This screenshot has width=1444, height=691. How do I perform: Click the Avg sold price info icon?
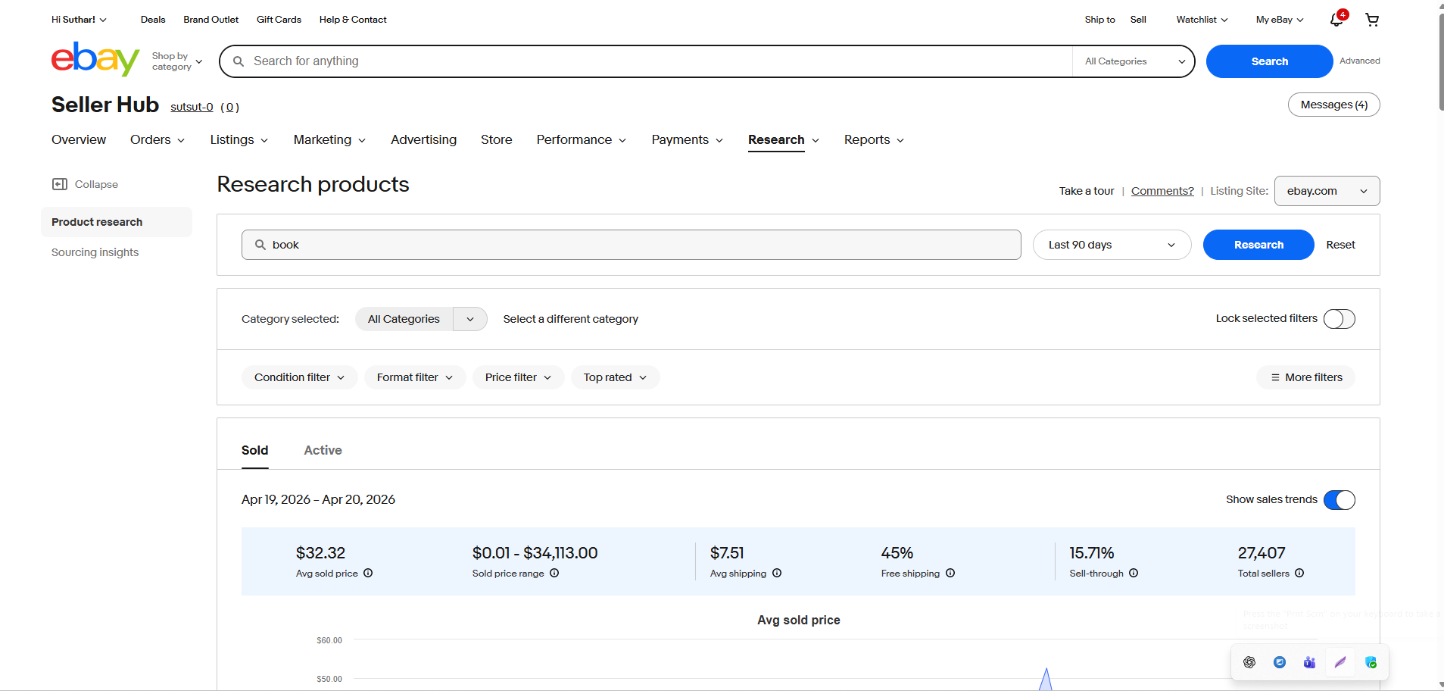tap(368, 574)
